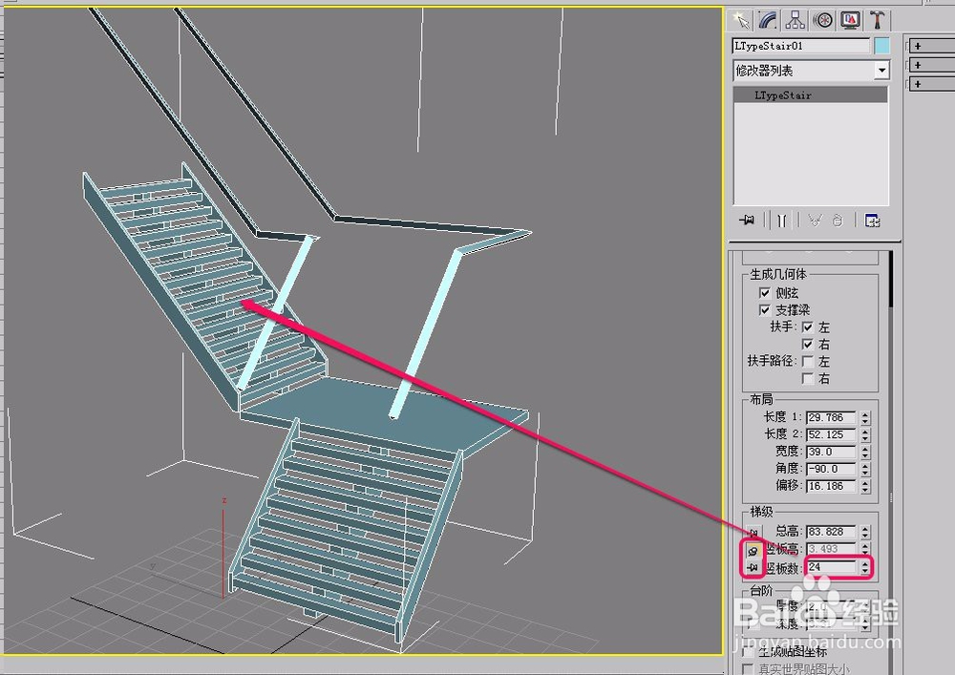Toggle the pin button beside 竖板数
This screenshot has width=955, height=675.
tap(753, 567)
